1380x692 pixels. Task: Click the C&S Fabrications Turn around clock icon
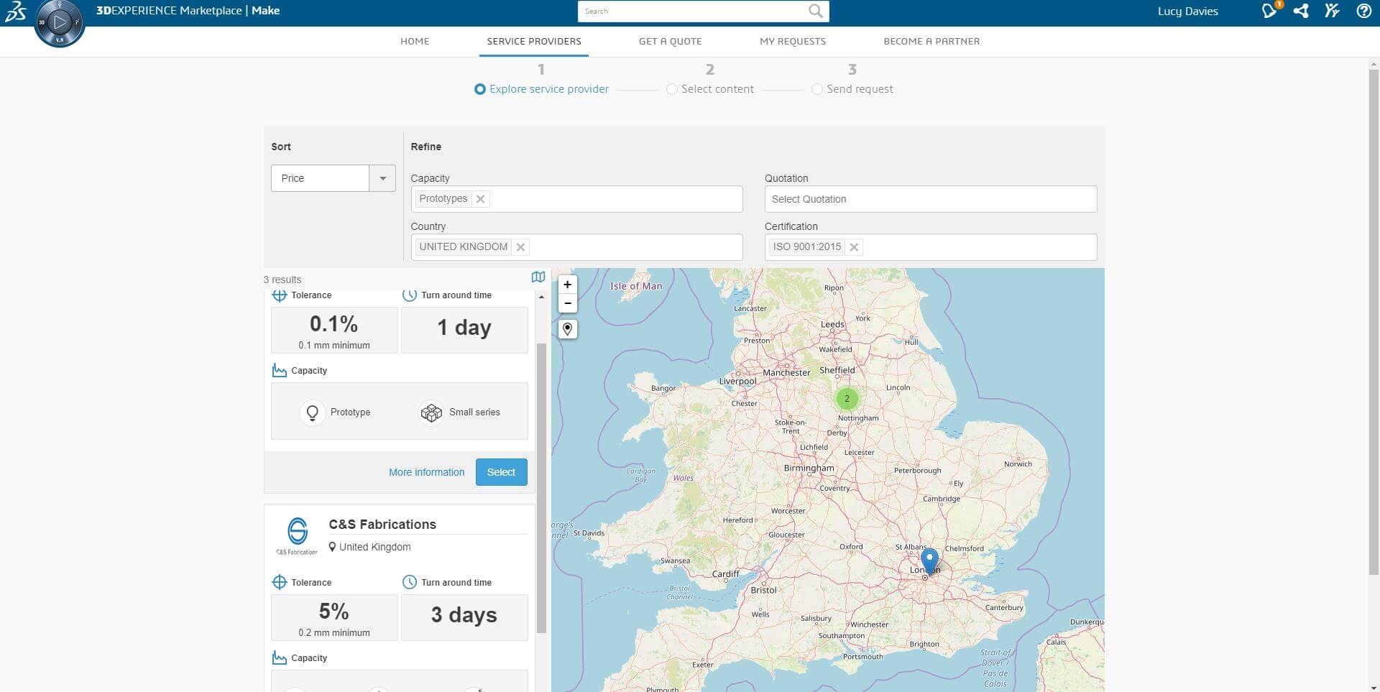point(410,582)
